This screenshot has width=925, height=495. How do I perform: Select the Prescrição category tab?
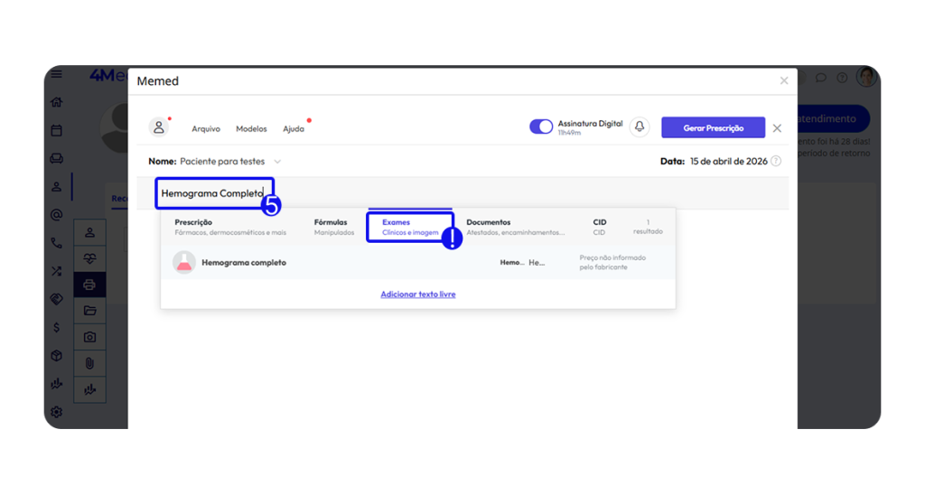coord(229,227)
